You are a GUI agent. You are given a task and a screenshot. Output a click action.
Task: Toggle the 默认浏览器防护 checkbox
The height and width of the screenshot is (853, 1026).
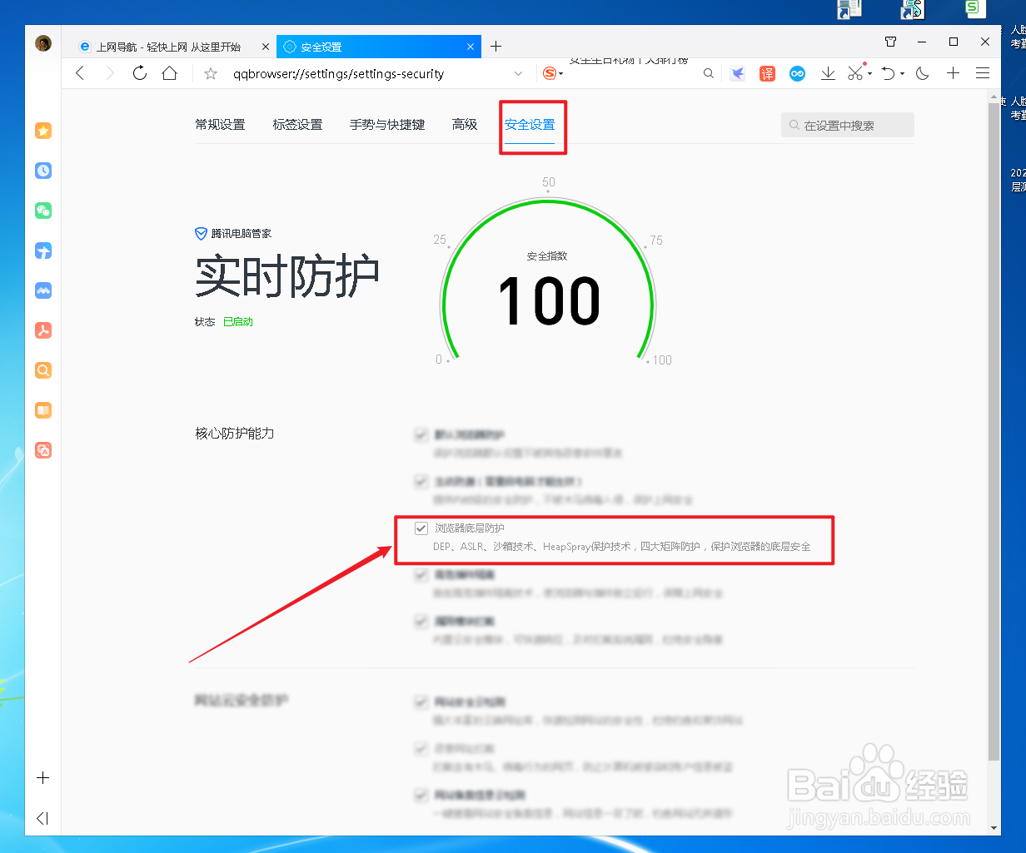421,434
